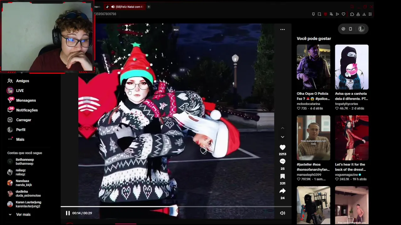
Task: Seek on the video progress bar
Action: tap(176, 207)
